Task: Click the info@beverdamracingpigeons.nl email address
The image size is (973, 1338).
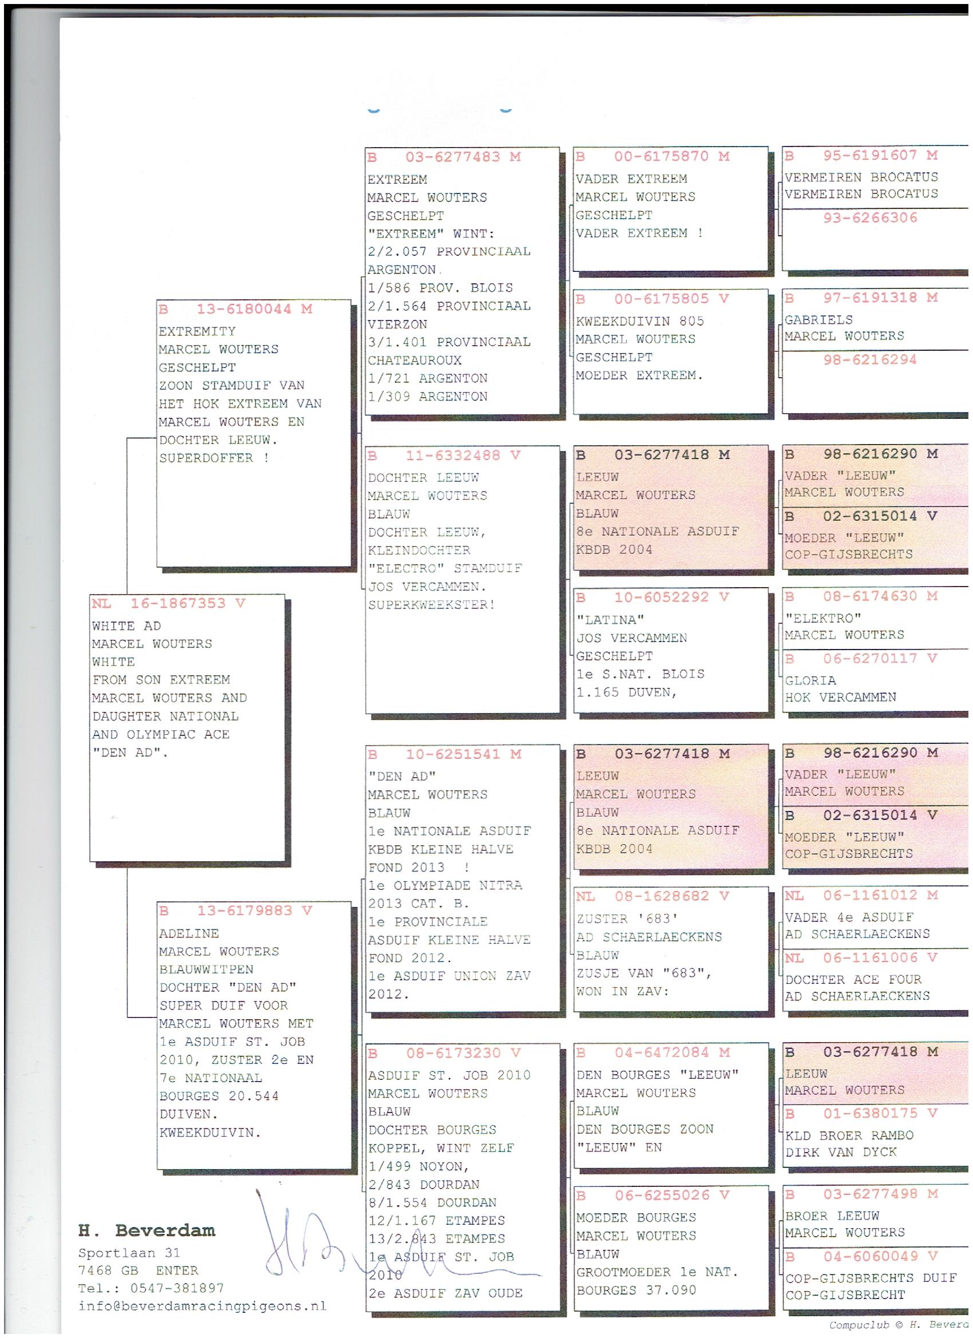Action: point(202,1306)
